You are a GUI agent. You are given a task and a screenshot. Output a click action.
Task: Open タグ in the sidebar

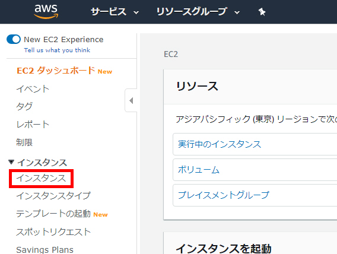24,106
